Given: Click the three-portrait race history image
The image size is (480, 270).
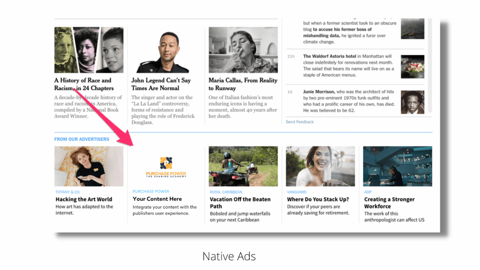Looking at the screenshot, I should (x=89, y=50).
